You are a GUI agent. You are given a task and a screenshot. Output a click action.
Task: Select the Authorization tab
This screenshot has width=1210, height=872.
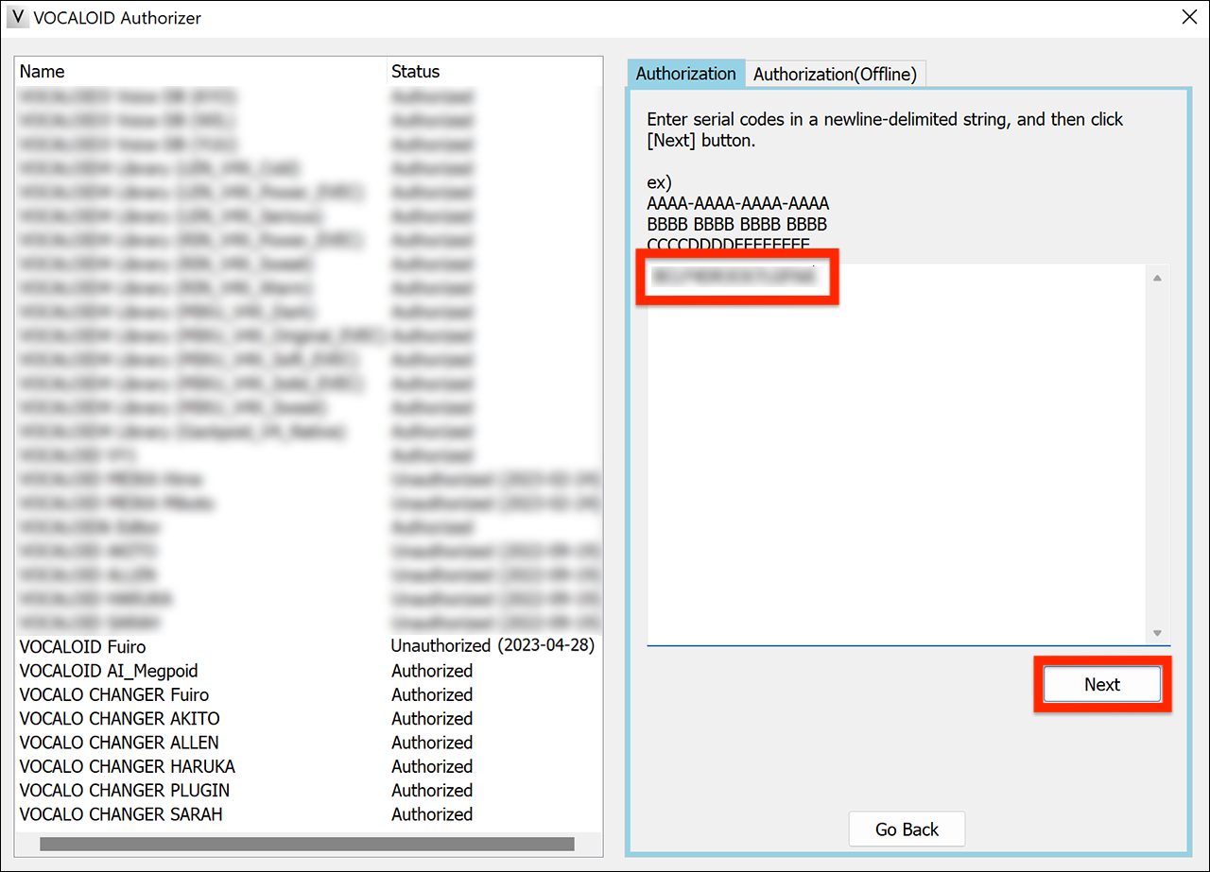[x=685, y=73]
